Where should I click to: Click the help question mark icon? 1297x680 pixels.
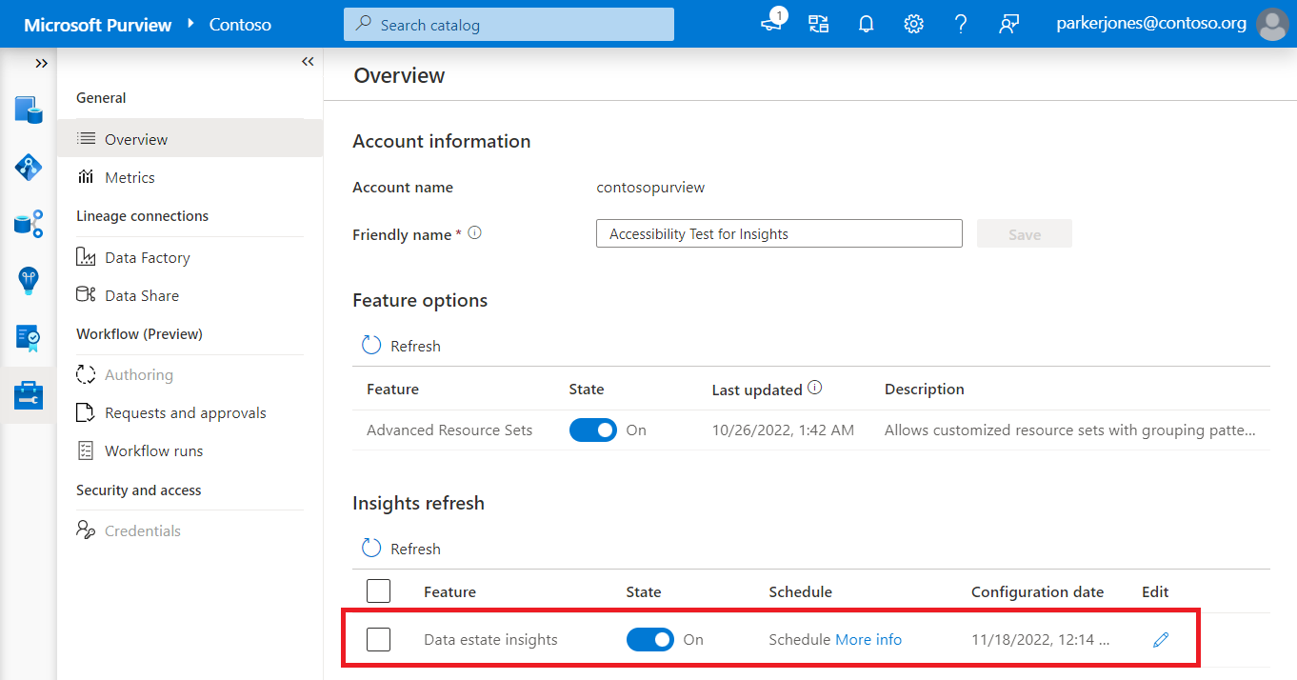tap(961, 25)
